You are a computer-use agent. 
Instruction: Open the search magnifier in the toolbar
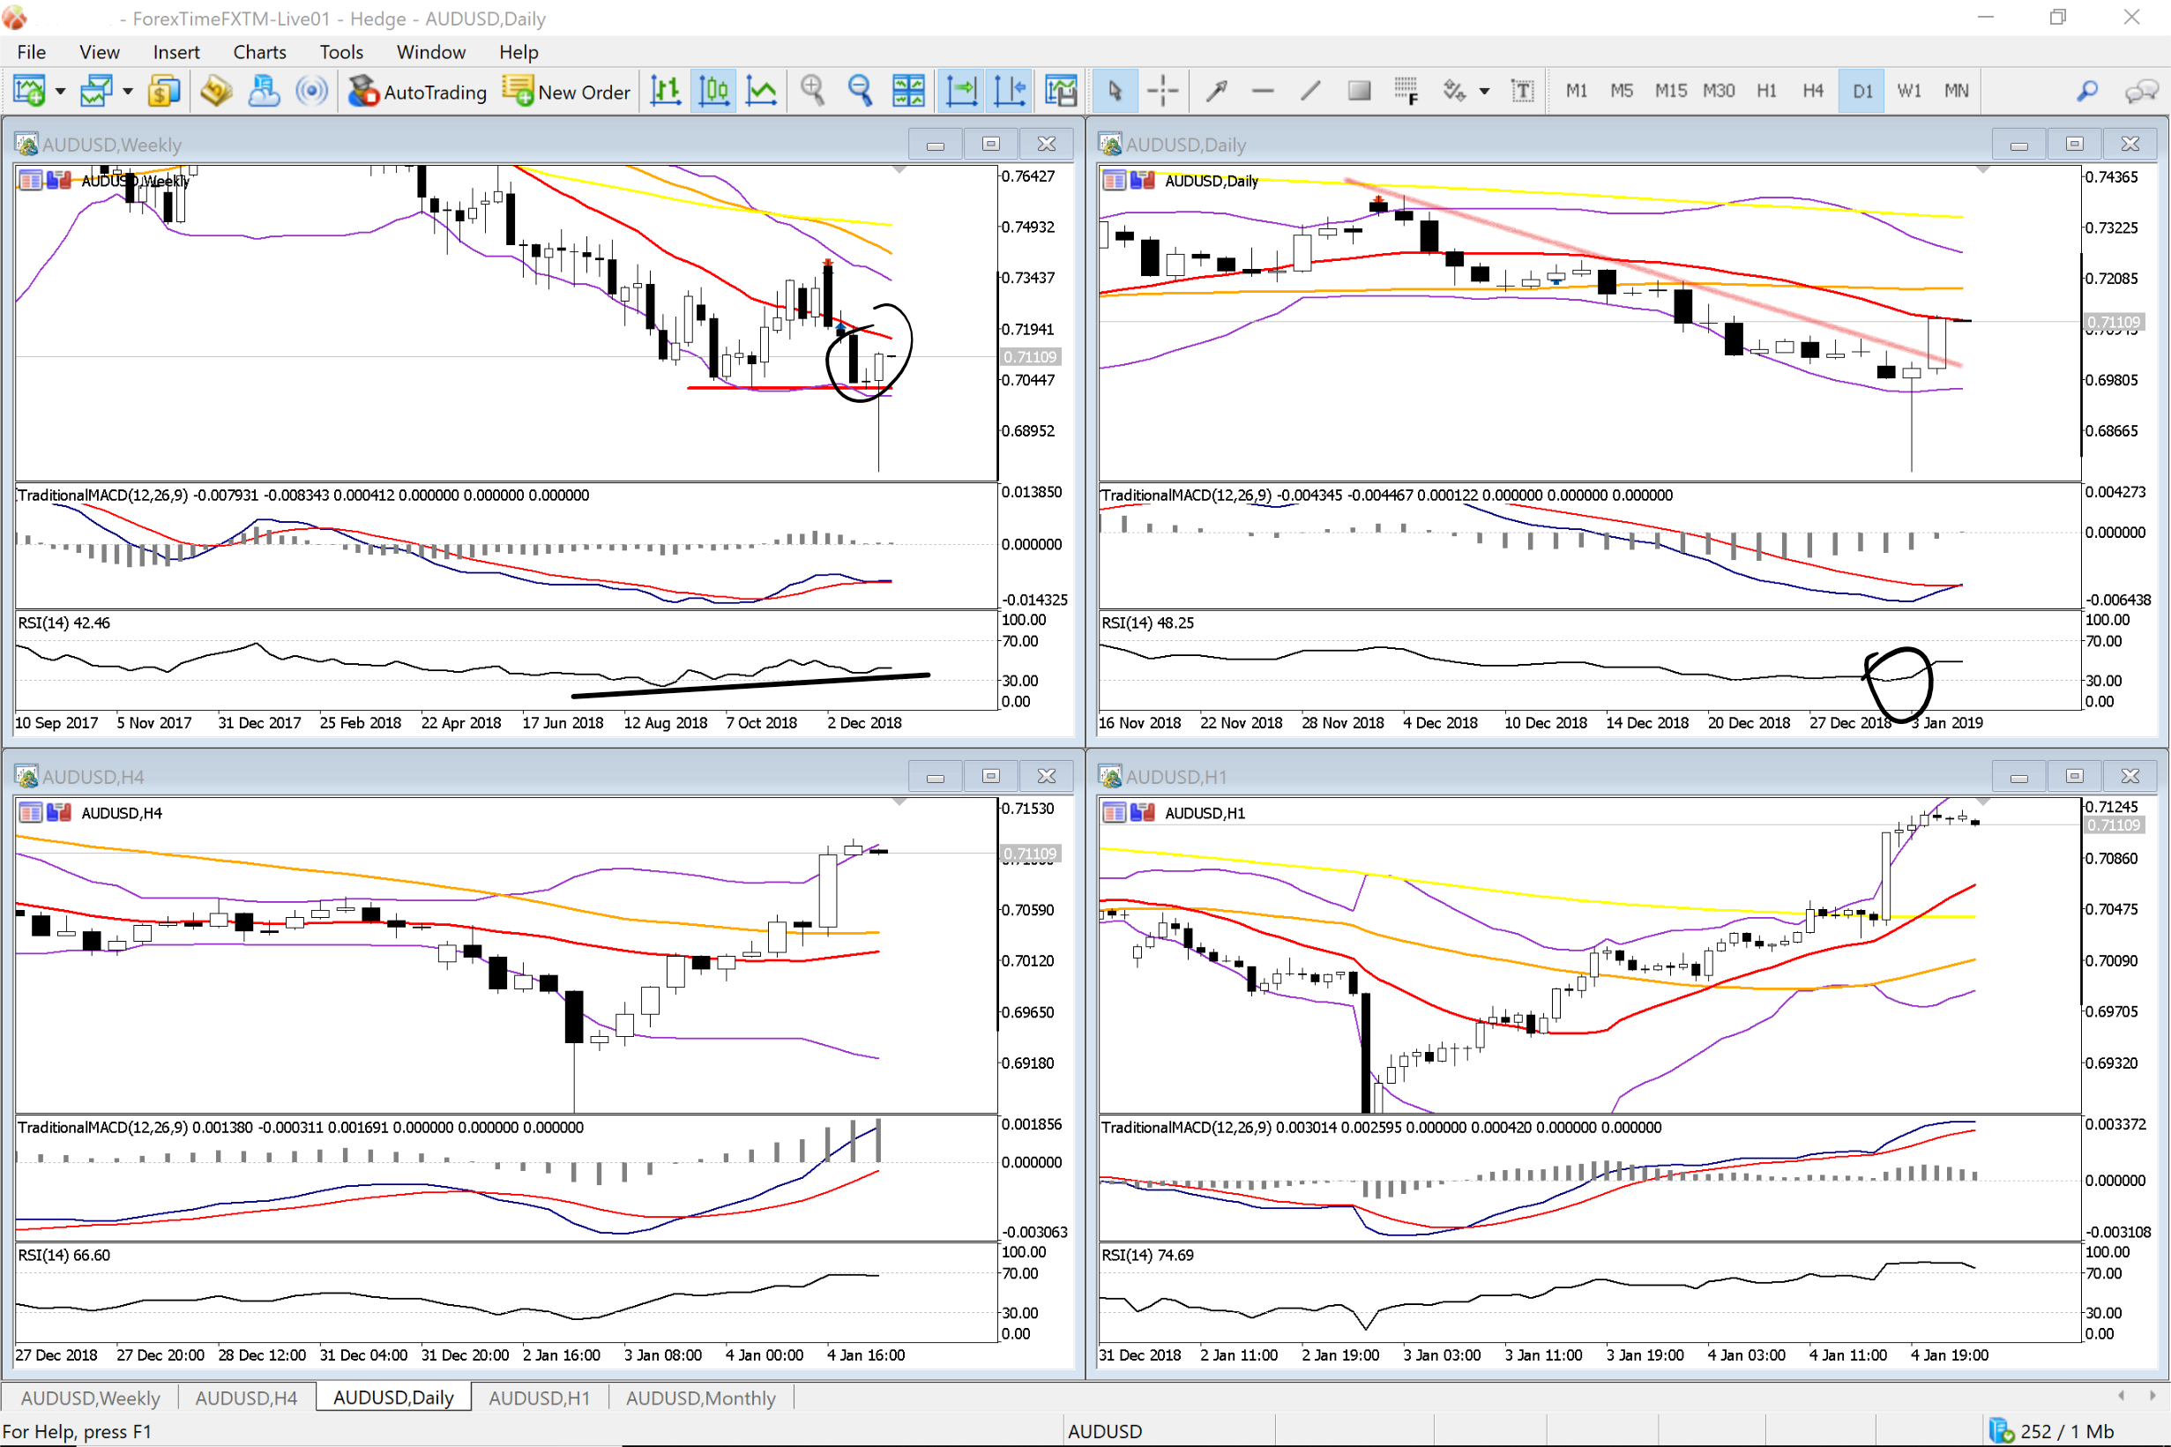point(2087,92)
